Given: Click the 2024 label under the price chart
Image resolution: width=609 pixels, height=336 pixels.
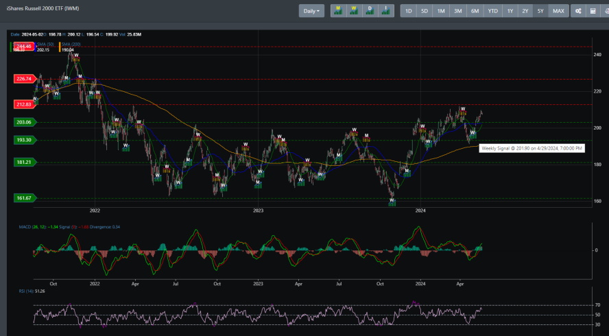Looking at the screenshot, I should pyautogui.click(x=420, y=211).
